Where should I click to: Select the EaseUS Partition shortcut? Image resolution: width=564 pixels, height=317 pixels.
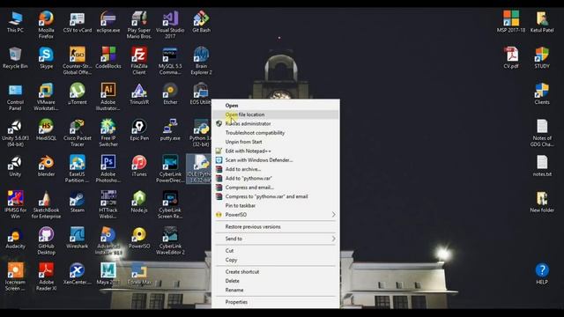coord(77,169)
